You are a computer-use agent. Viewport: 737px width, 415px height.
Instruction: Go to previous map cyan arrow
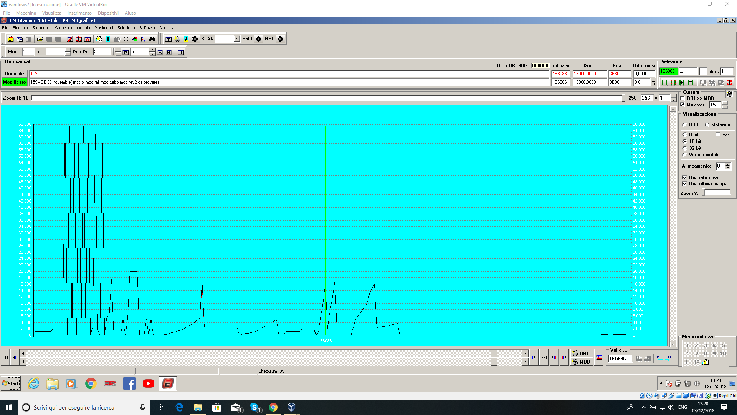point(659,358)
